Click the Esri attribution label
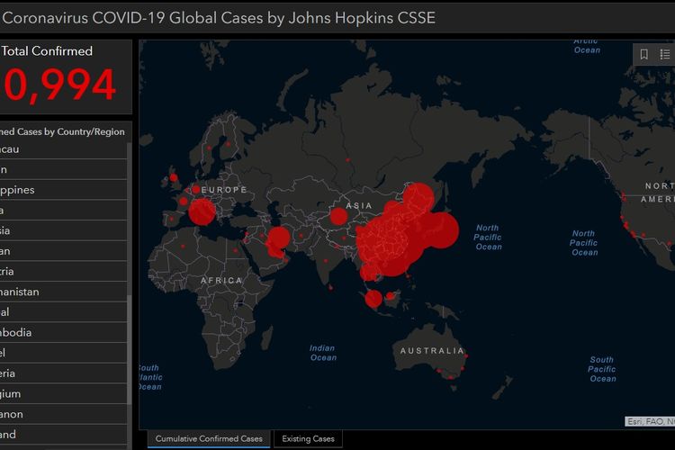The width and height of the screenshot is (675, 450). click(x=650, y=421)
